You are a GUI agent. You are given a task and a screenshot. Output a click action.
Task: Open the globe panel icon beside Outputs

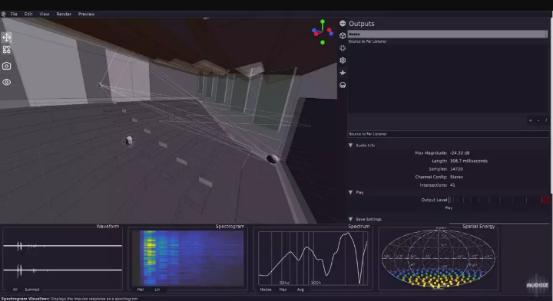point(343,24)
